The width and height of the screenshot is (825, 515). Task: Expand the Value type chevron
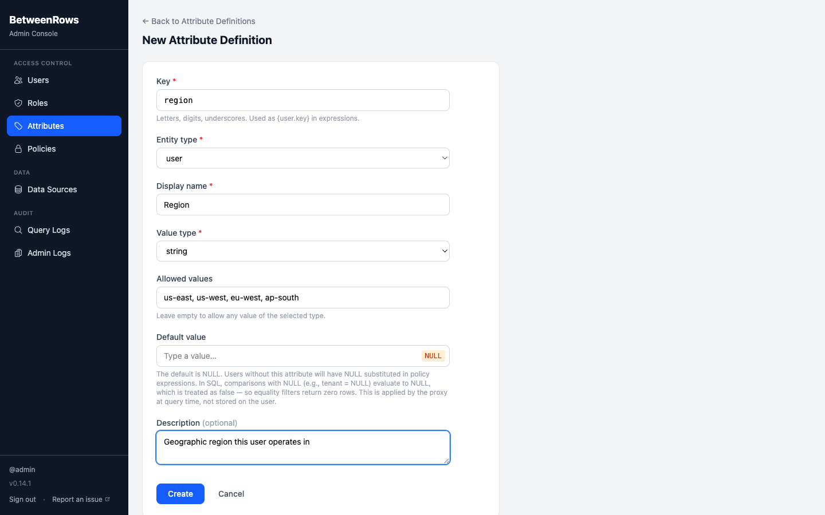point(445,251)
